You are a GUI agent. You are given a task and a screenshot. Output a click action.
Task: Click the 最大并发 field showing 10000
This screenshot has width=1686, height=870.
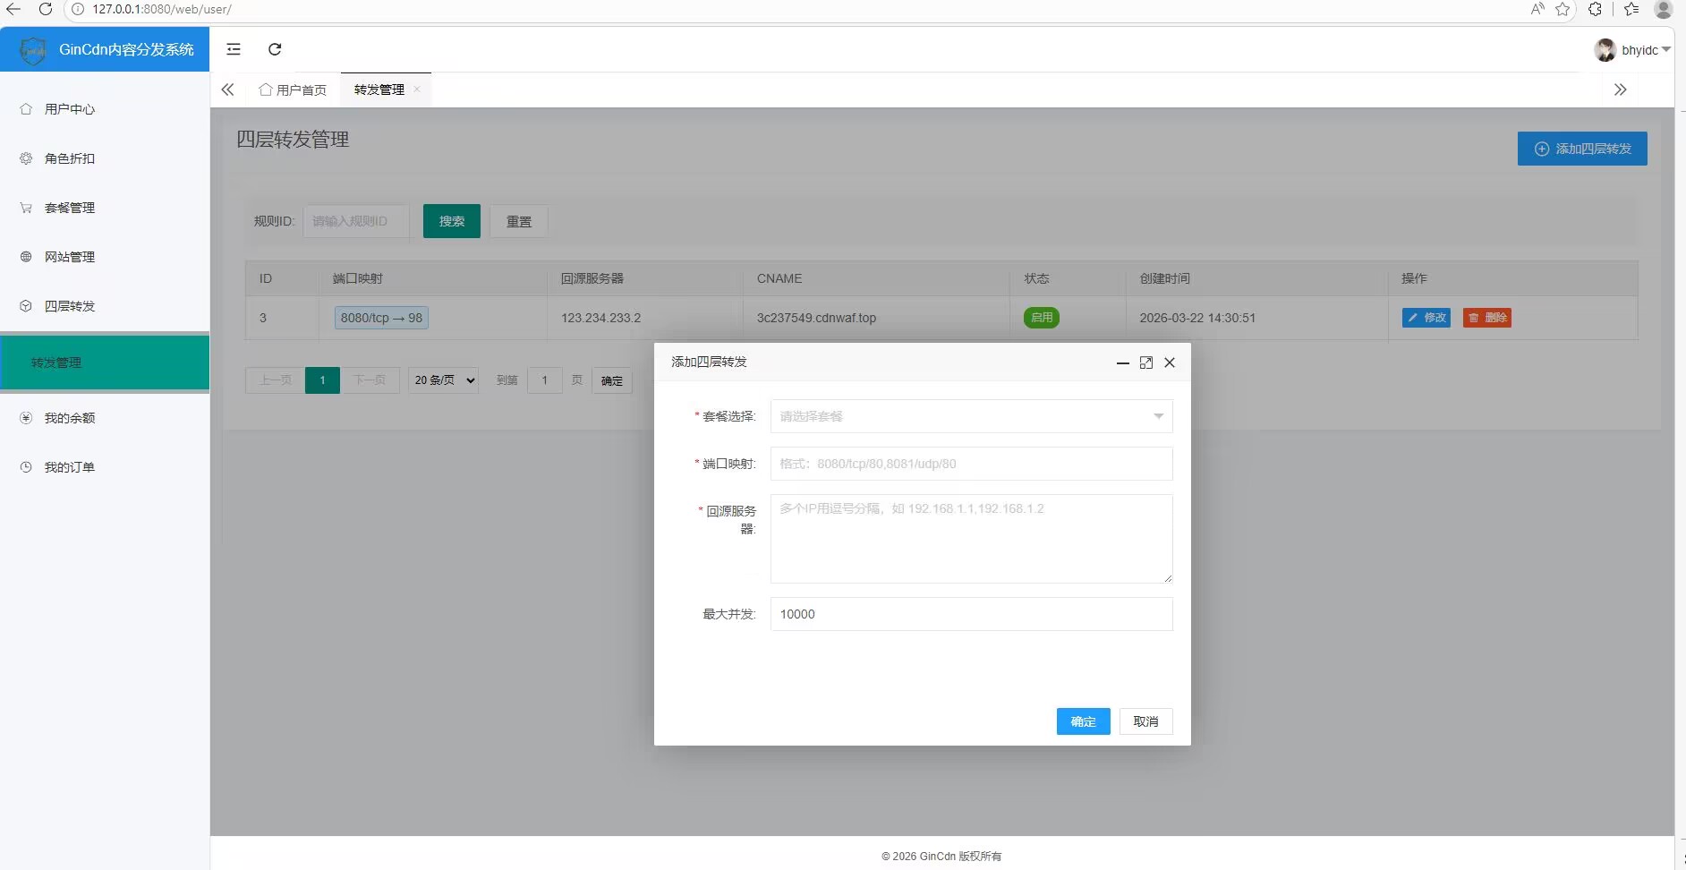pos(971,614)
